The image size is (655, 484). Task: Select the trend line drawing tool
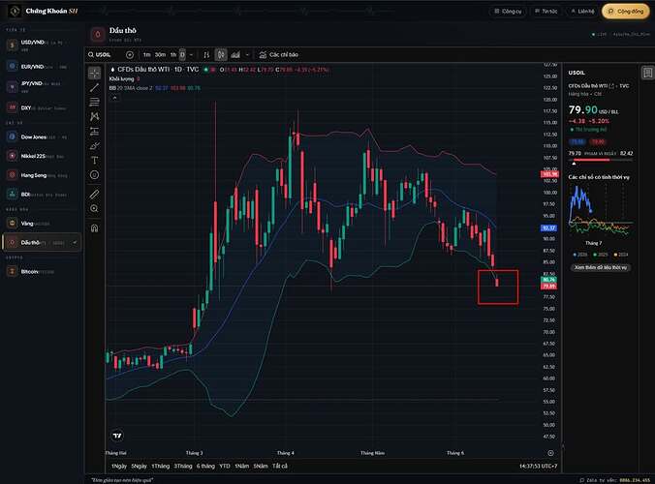click(x=94, y=88)
